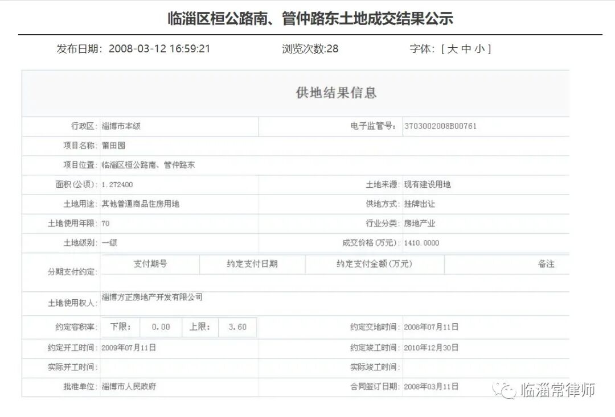This screenshot has width=615, height=417.
Task: Set font size to small (小)
Action: coord(479,49)
